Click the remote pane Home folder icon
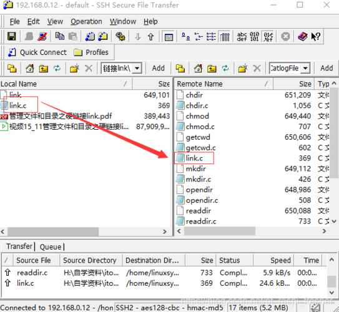This screenshot has width=339, height=312. pyautogui.click(x=198, y=68)
